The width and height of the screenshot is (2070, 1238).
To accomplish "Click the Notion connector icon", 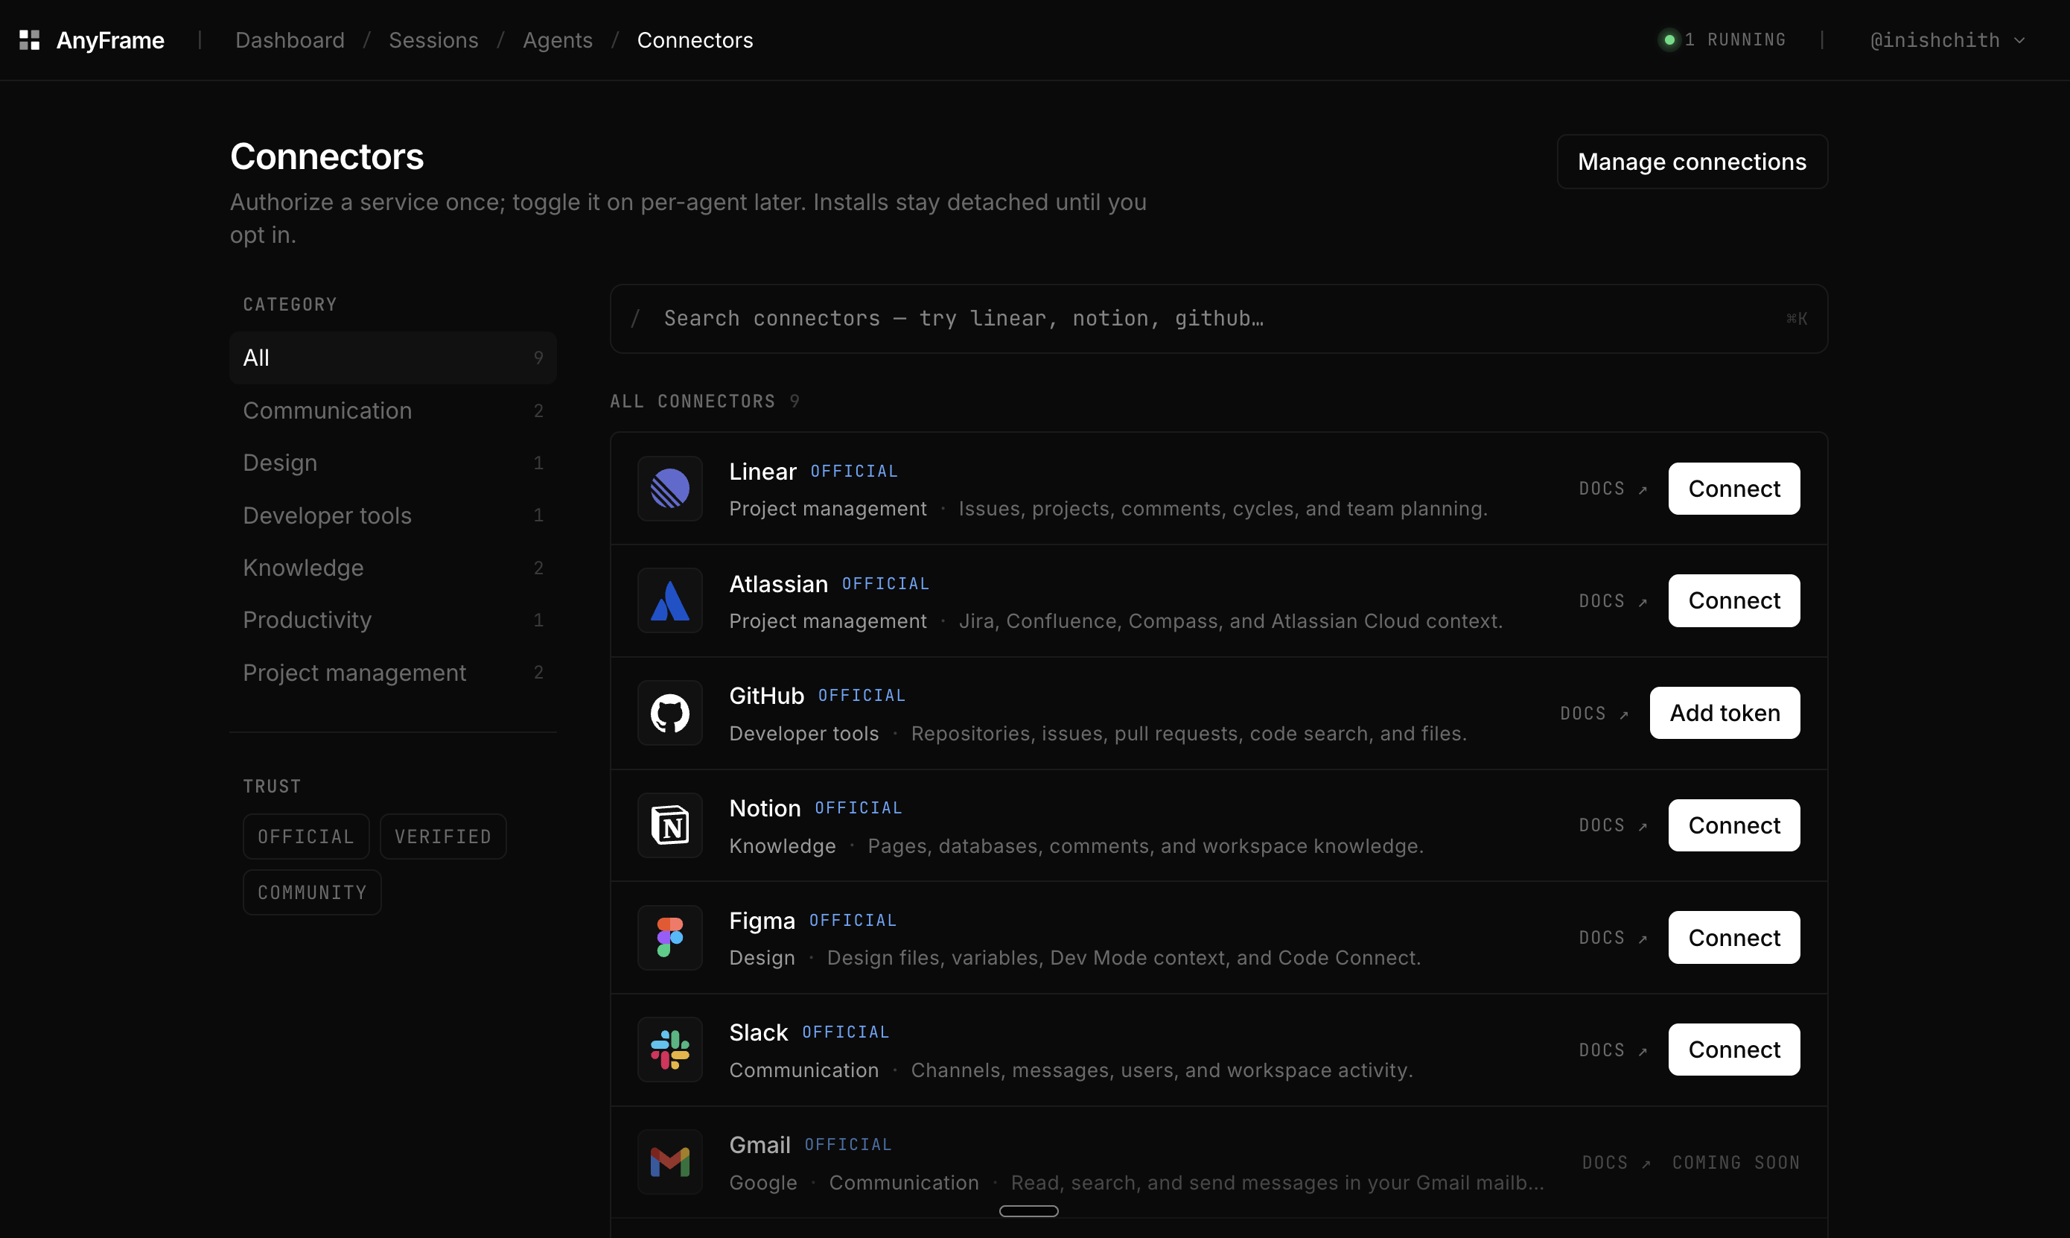I will pos(669,825).
